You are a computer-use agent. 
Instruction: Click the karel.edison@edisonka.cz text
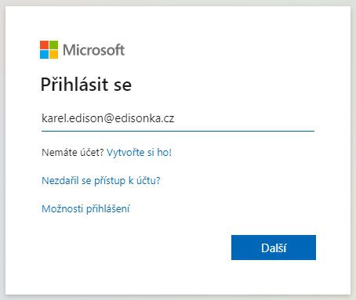pyautogui.click(x=107, y=118)
